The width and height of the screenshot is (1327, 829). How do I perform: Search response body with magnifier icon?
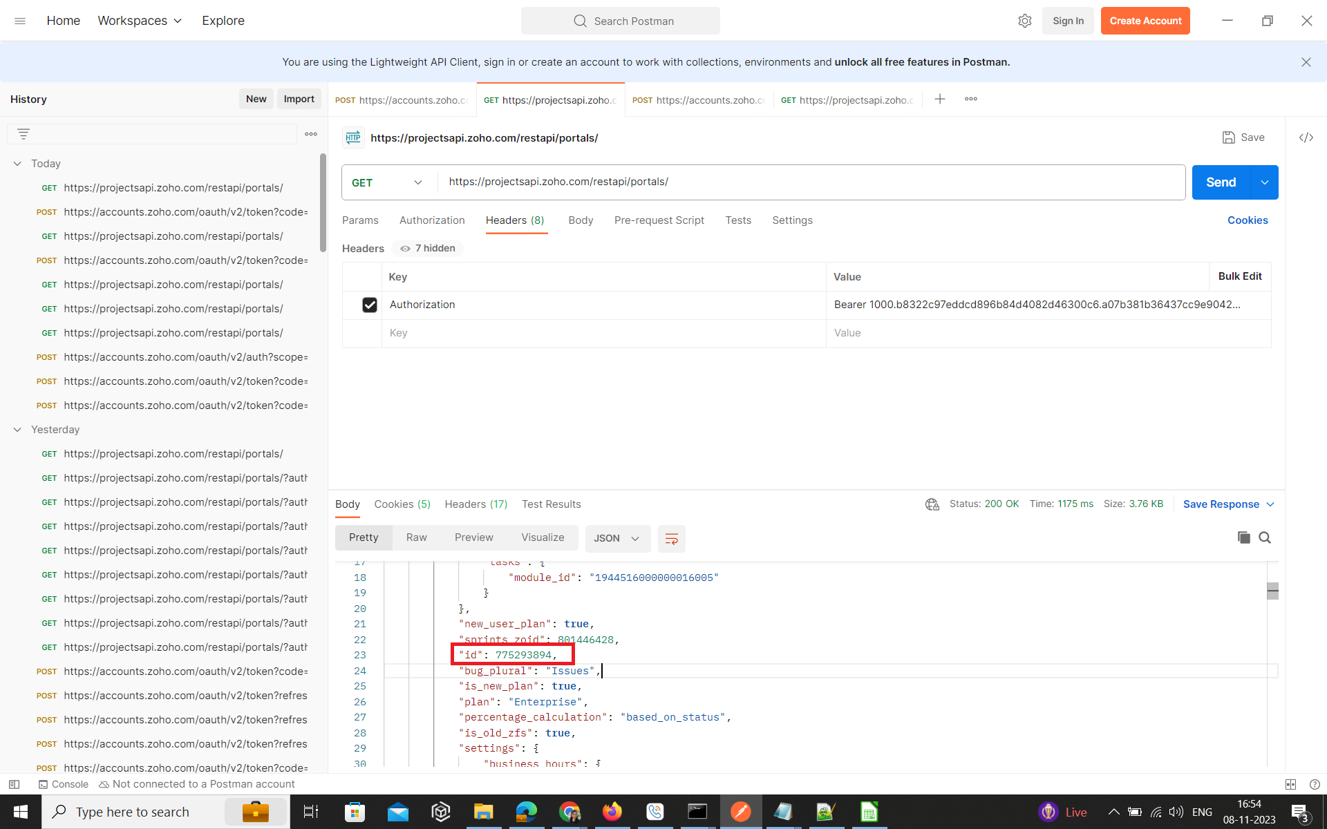point(1265,537)
